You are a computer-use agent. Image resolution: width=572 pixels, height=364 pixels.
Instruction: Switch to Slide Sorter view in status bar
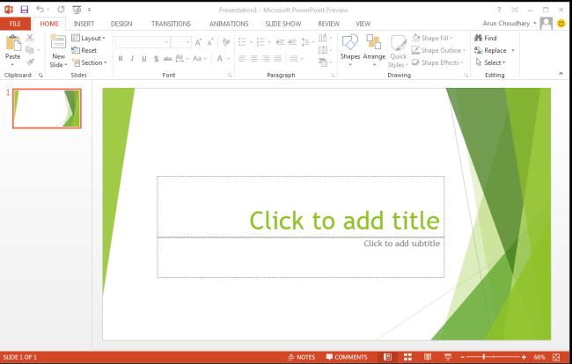407,357
